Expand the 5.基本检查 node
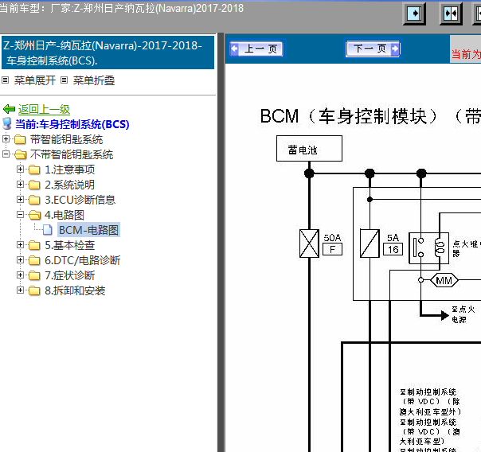481x452 pixels. point(20,244)
